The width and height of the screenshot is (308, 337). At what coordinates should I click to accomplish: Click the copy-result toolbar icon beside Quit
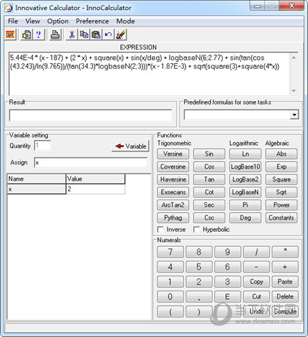click(27, 34)
